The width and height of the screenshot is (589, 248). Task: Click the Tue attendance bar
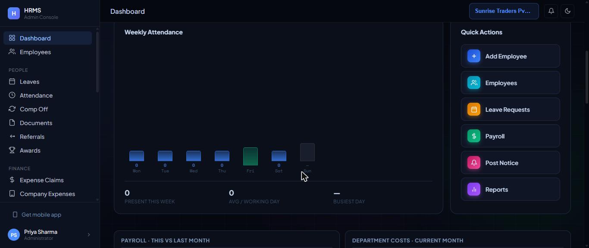165,156
